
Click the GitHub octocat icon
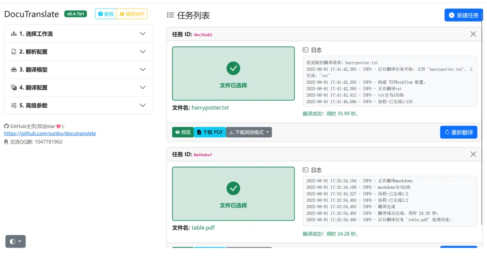pyautogui.click(x=6, y=126)
